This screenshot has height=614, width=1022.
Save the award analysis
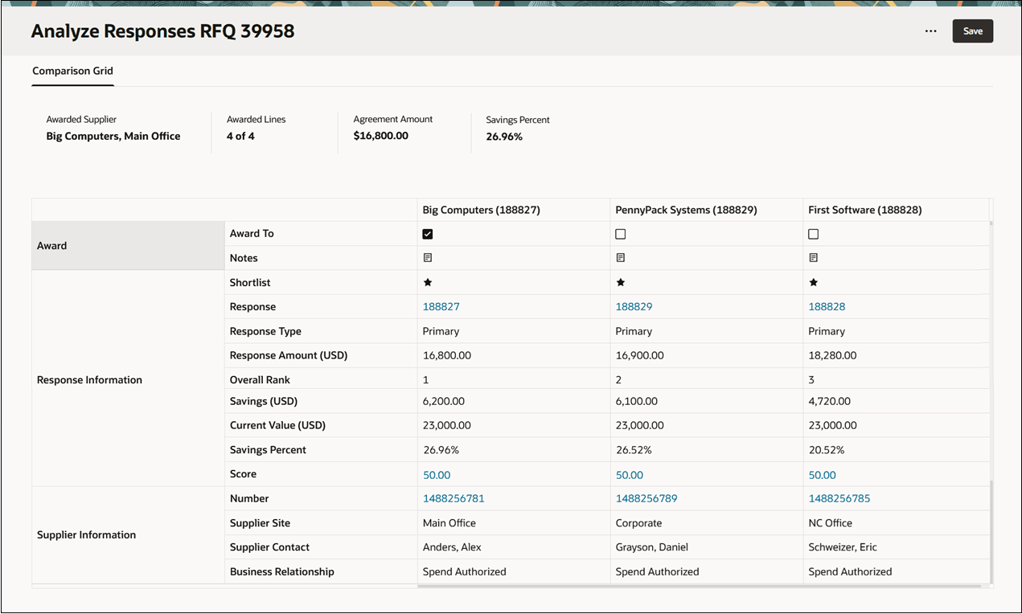point(972,31)
